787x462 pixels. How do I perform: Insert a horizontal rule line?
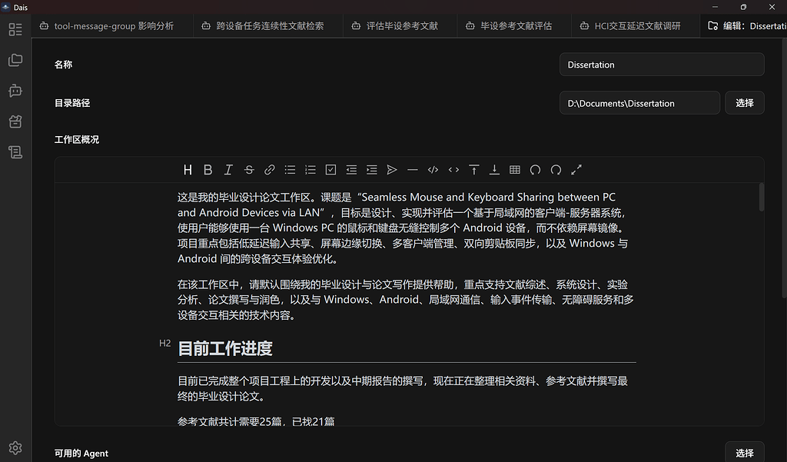(413, 170)
